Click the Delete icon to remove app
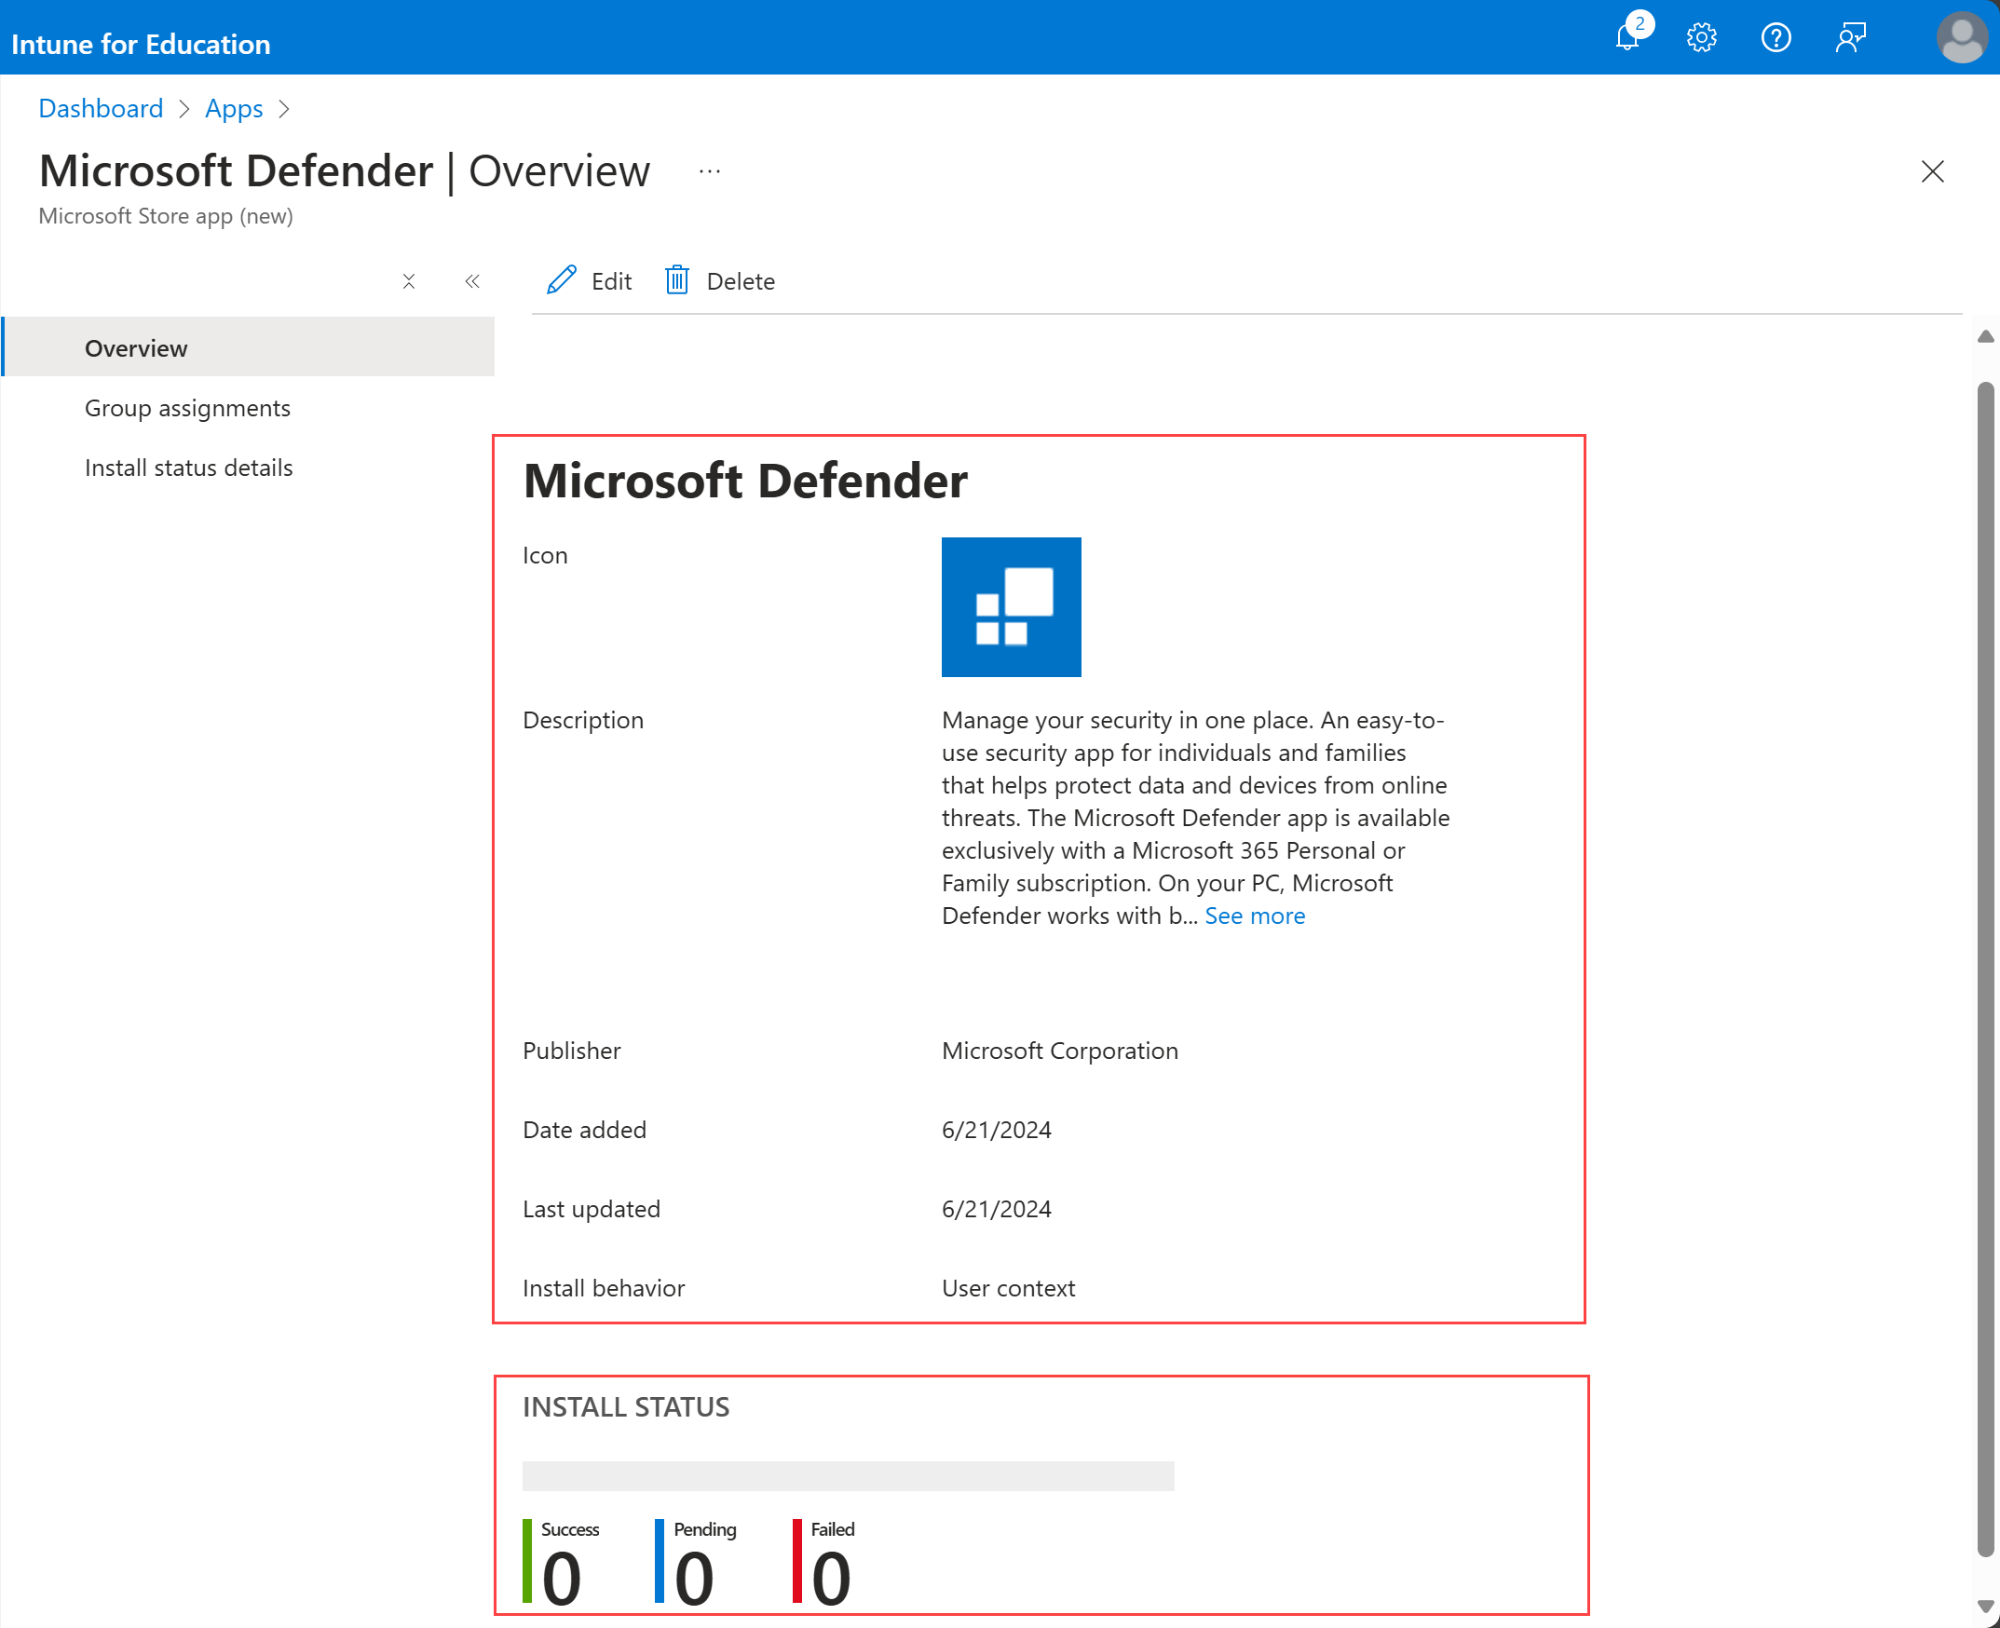 pos(678,279)
